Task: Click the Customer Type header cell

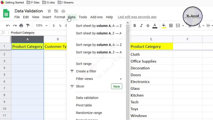Action: (x=56, y=46)
